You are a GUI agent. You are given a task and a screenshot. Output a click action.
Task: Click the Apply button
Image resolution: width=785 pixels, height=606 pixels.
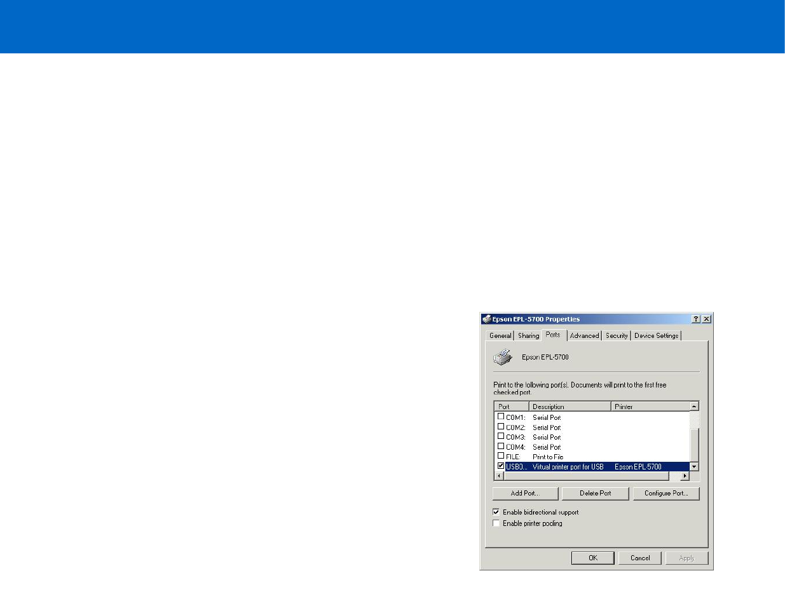pyautogui.click(x=687, y=558)
